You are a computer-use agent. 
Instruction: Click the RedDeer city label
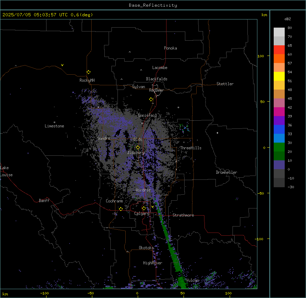(156, 90)
